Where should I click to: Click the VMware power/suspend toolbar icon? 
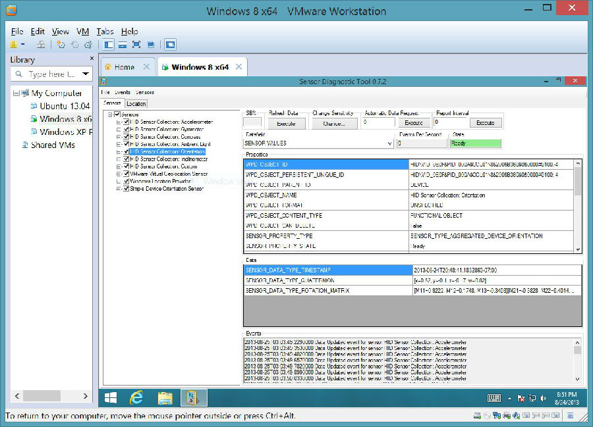[x=13, y=45]
